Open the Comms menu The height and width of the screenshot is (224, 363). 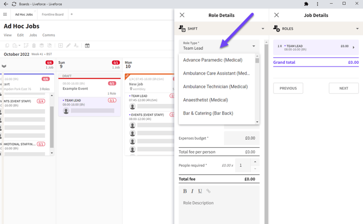[x=49, y=35]
